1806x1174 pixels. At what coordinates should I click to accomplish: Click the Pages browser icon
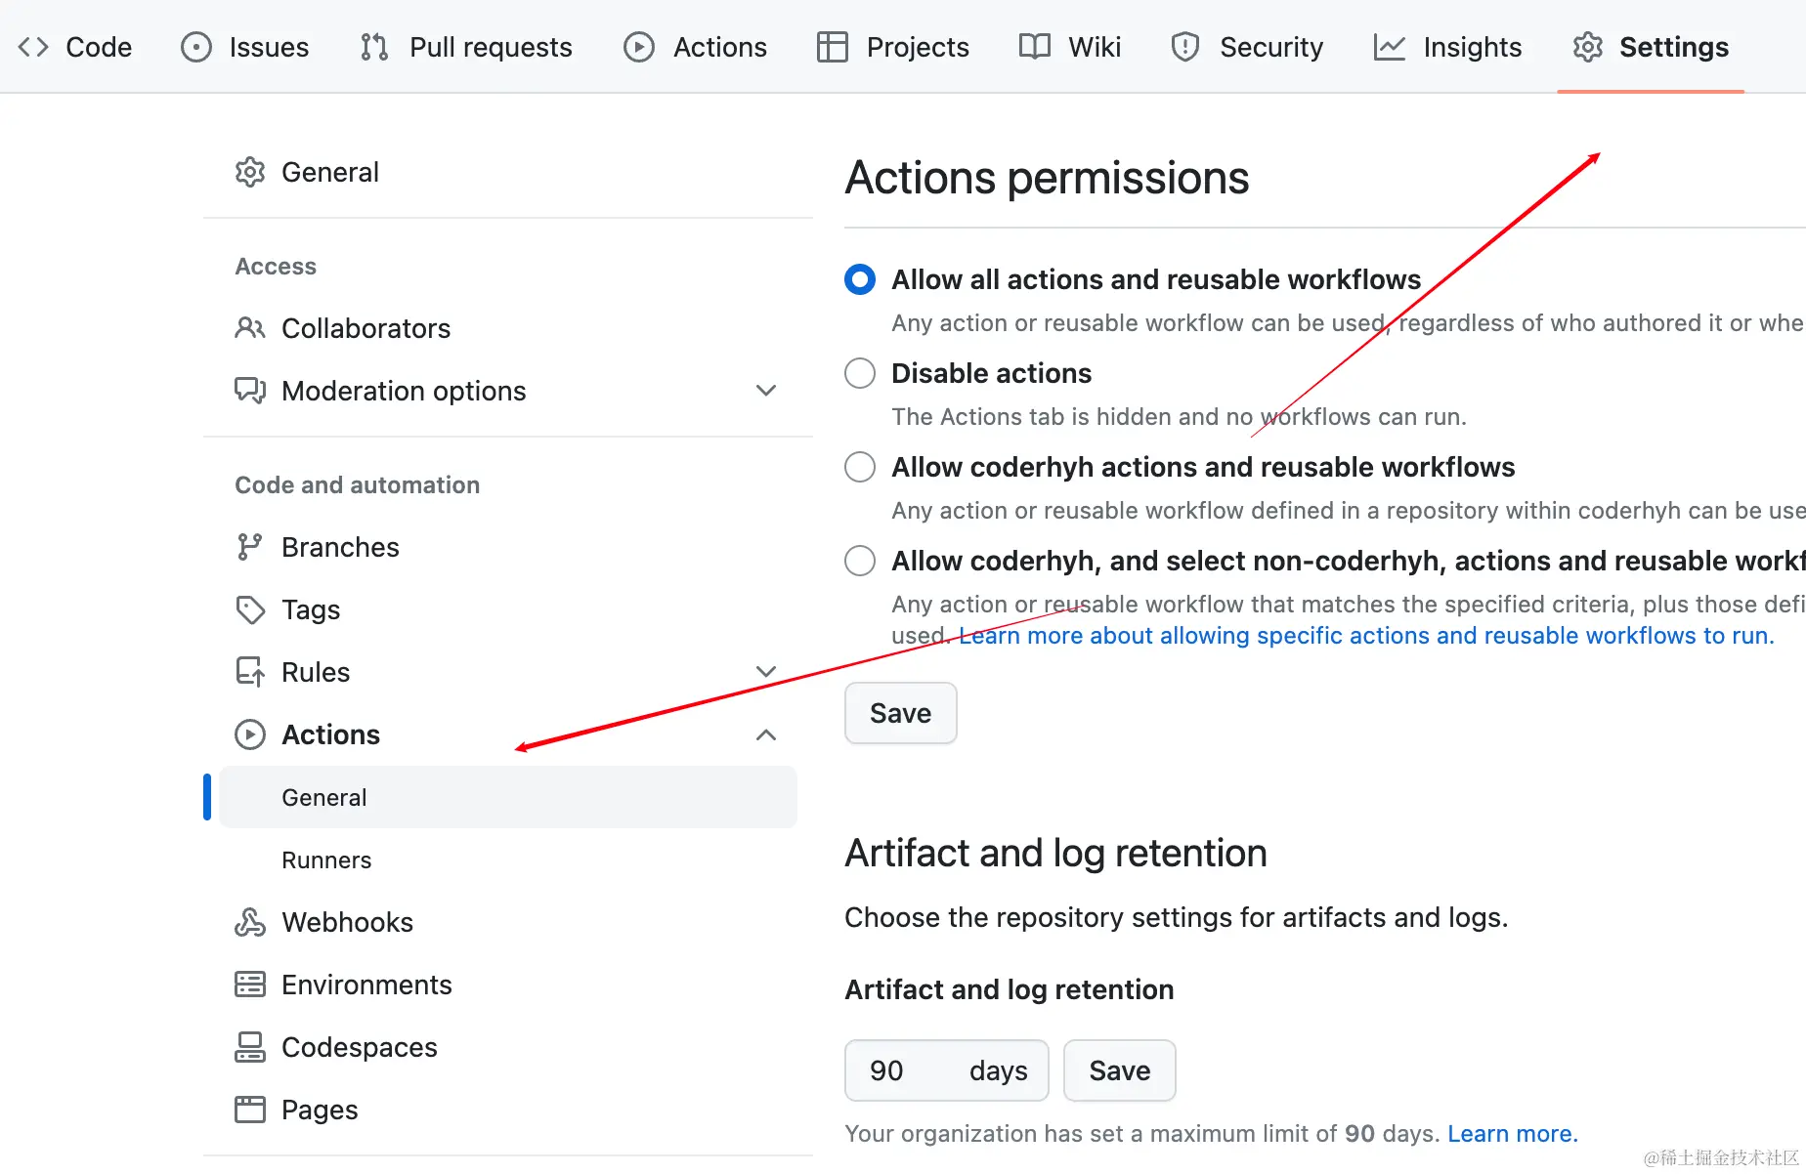(250, 1110)
